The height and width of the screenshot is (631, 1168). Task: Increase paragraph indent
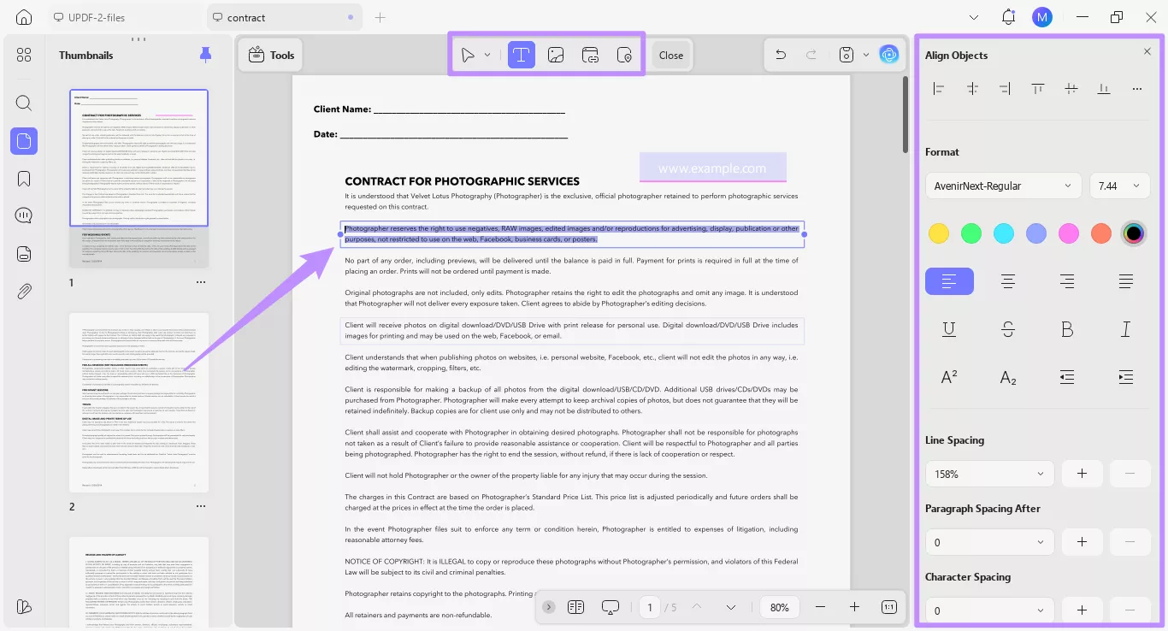pyautogui.click(x=1126, y=377)
